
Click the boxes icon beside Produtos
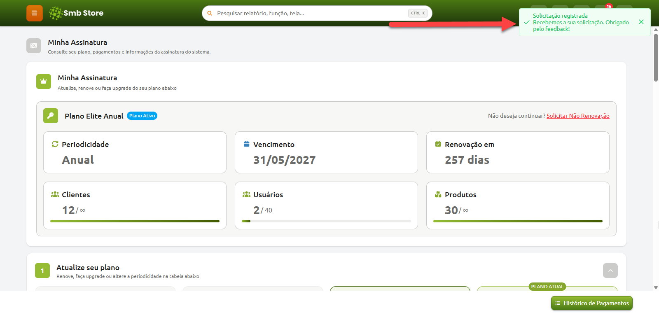[438, 194]
